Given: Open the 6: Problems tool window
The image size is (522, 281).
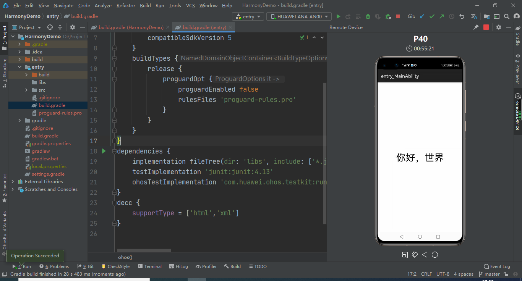Looking at the screenshot, I should click(54, 266).
